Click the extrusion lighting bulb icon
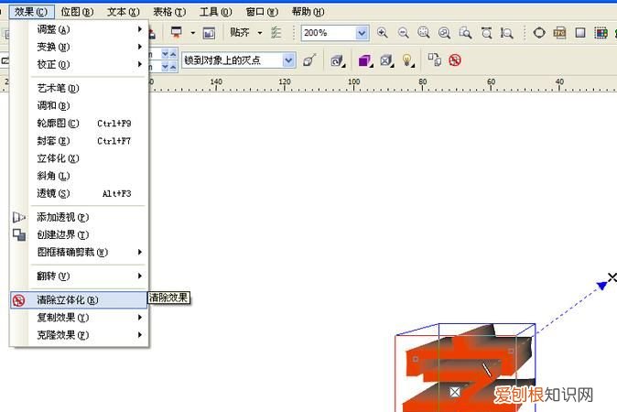617x412 pixels. [x=407, y=60]
